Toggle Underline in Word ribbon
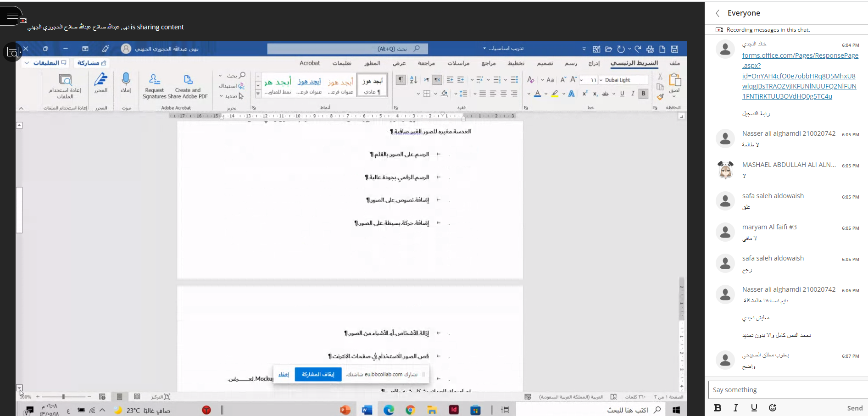The image size is (868, 416). [622, 94]
